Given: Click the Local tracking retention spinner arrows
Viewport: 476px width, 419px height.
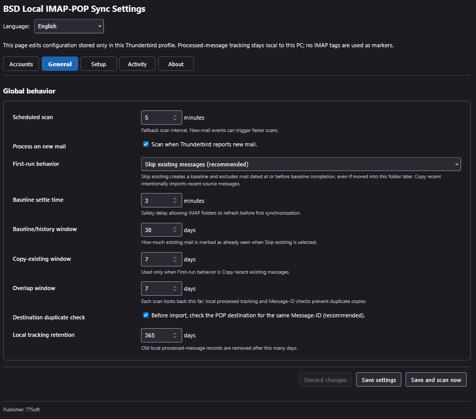Looking at the screenshot, I should pos(175,335).
